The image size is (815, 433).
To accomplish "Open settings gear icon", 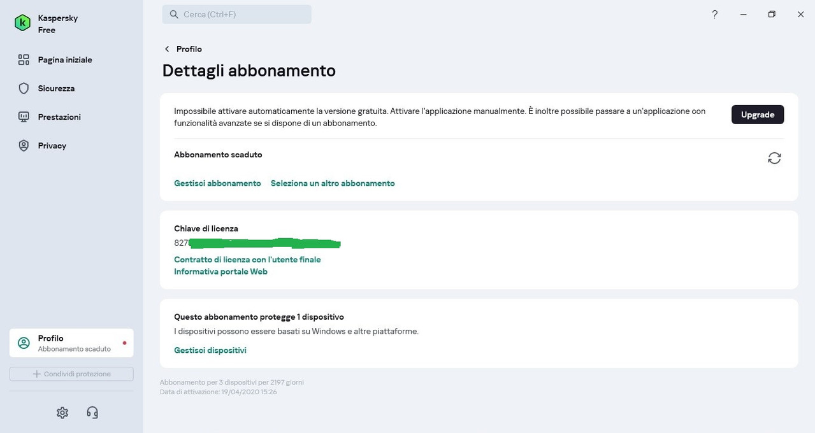I will point(62,413).
